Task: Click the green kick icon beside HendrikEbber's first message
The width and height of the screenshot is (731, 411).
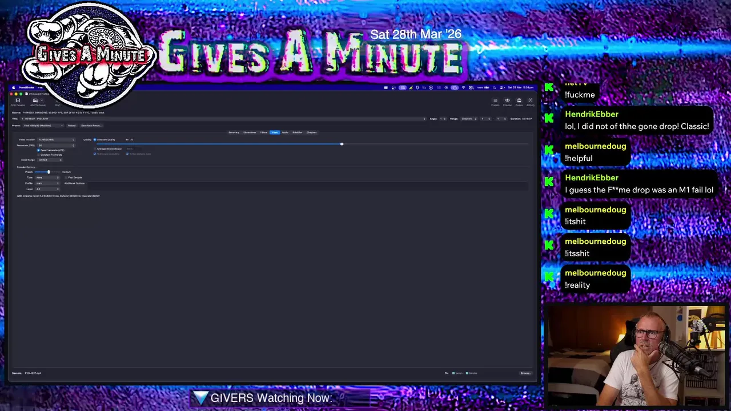Action: point(549,118)
